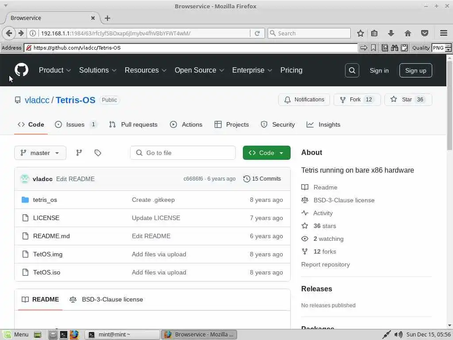Image resolution: width=453 pixels, height=340 pixels.
Task: Open the 15 Commits history link
Action: point(262,179)
